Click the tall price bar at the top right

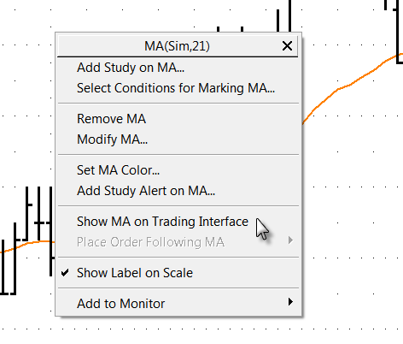(x=398, y=32)
